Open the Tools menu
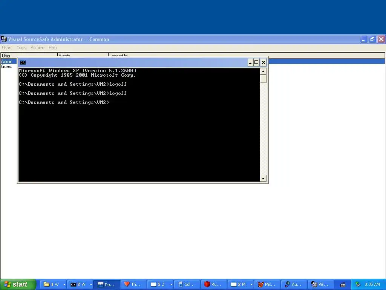Screen dimensions: 386x290 pyautogui.click(x=21, y=48)
